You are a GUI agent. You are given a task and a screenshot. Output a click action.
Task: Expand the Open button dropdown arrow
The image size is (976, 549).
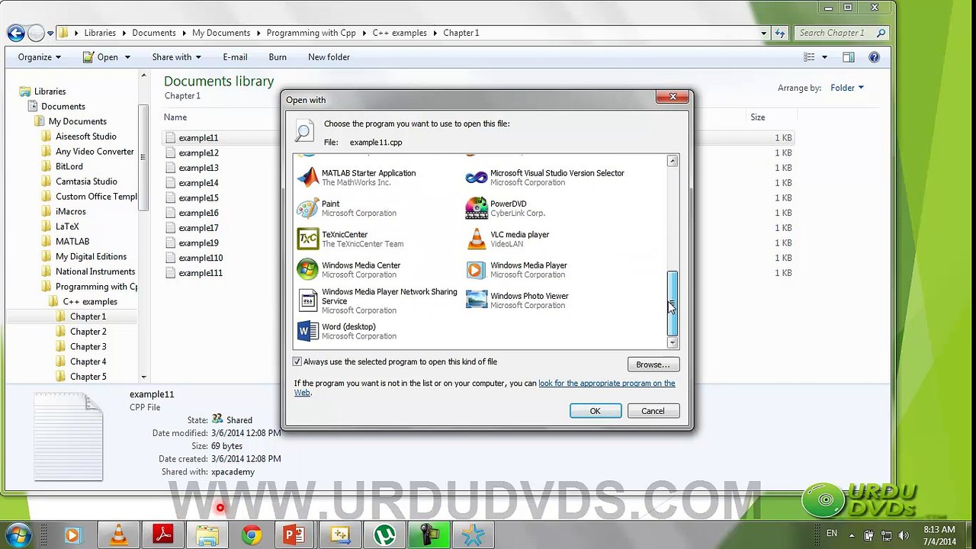pos(127,57)
